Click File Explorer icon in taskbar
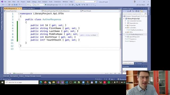170x95 pixels. [x=54, y=82]
